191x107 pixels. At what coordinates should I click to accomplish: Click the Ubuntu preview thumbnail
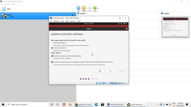(175, 27)
